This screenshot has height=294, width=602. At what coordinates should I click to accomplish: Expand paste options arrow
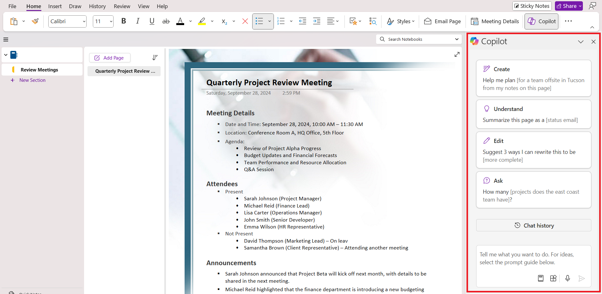[24, 21]
